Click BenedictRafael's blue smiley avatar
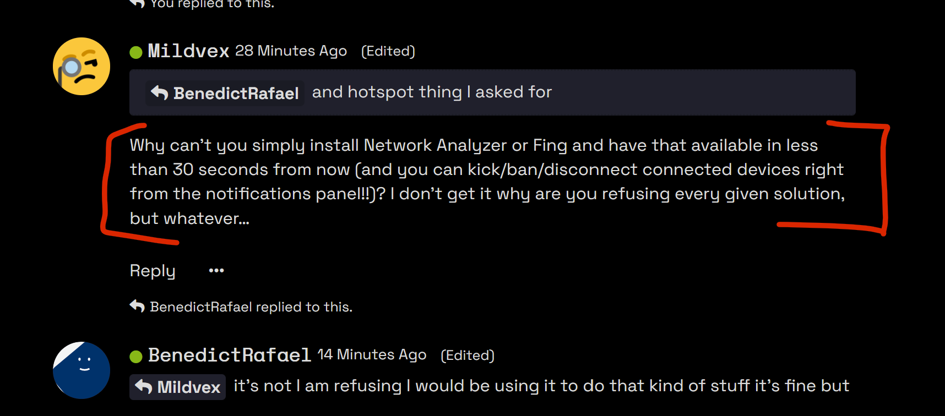The image size is (945, 416). [82, 370]
